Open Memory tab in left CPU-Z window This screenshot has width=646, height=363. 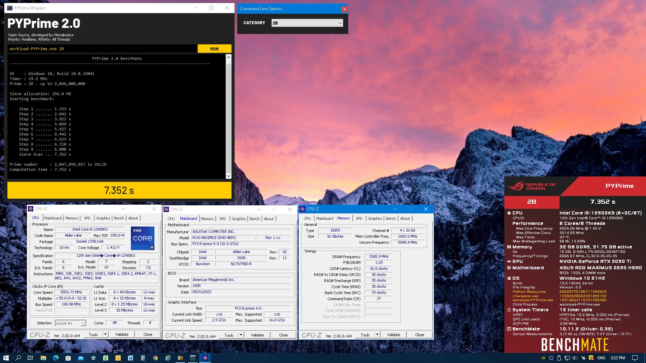72,218
